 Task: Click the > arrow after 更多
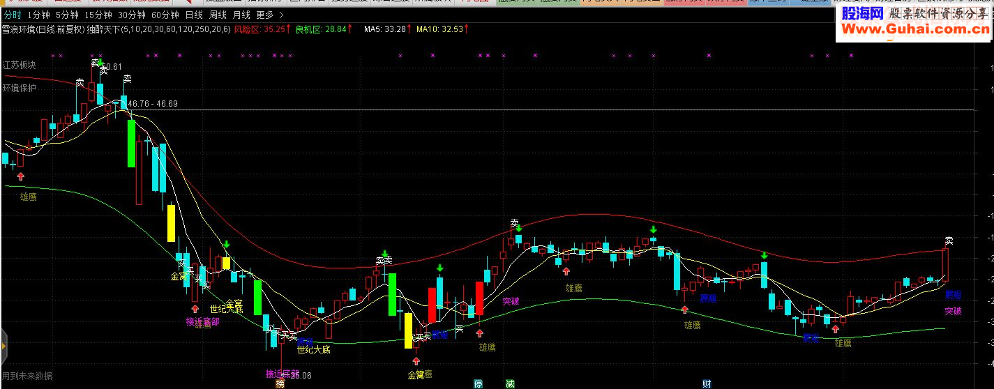281,15
